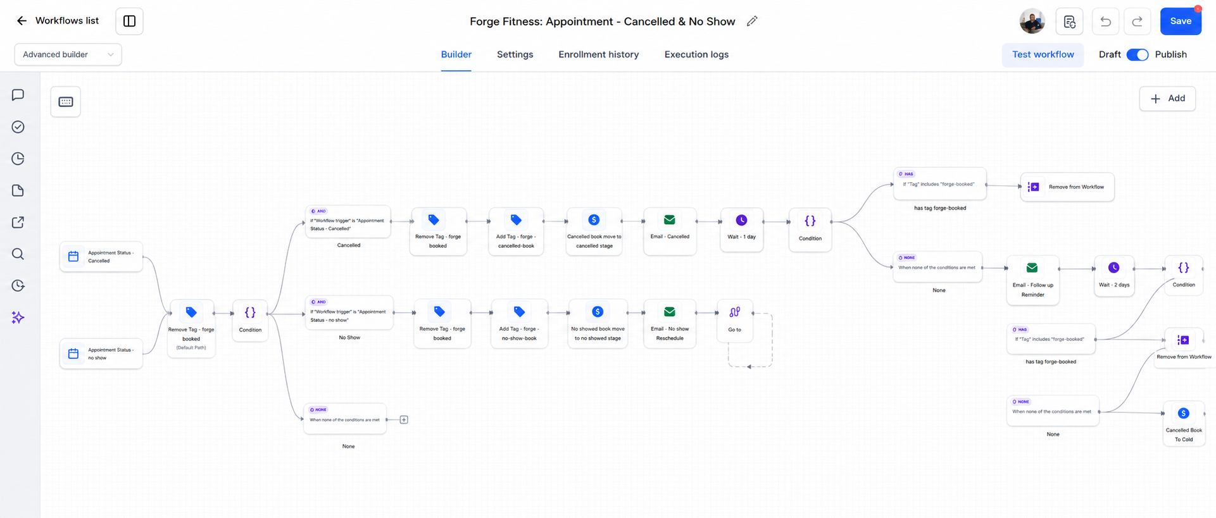Click the undo arrow button

pos(1105,21)
